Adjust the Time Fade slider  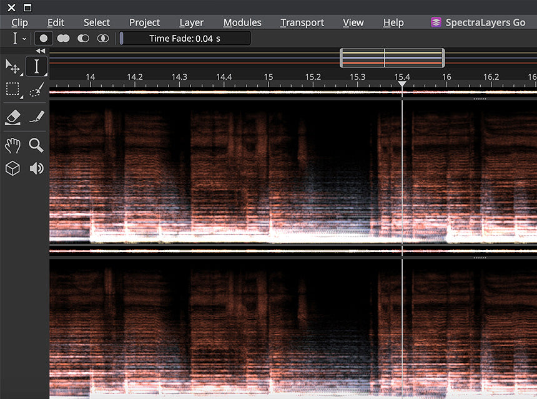tap(185, 38)
